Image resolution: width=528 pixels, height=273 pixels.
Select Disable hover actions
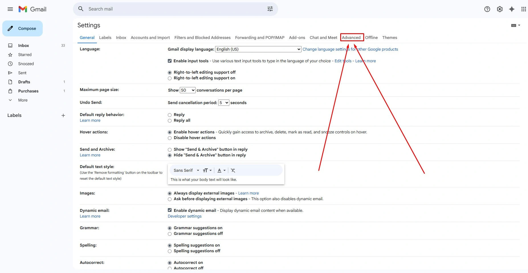170,138
